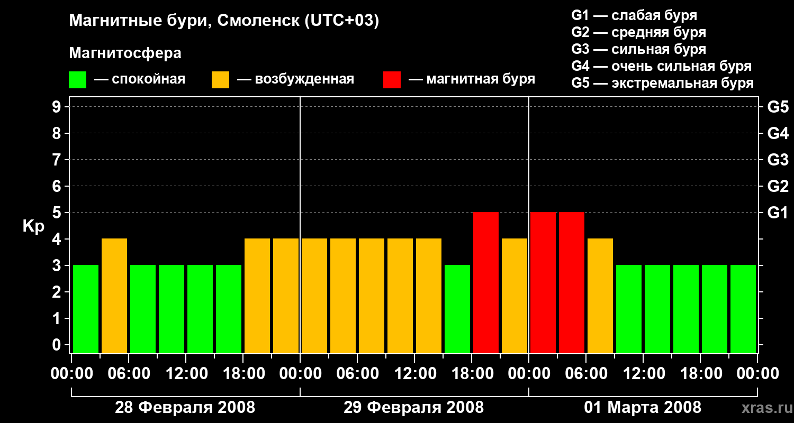This screenshot has height=423, width=794.
Task: Click the '01 Марта 2008' date label
Action: point(643,408)
